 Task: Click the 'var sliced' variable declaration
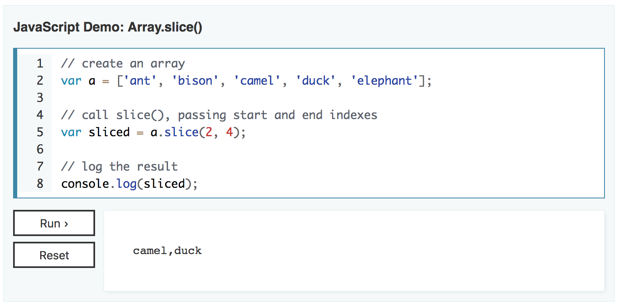click(95, 132)
